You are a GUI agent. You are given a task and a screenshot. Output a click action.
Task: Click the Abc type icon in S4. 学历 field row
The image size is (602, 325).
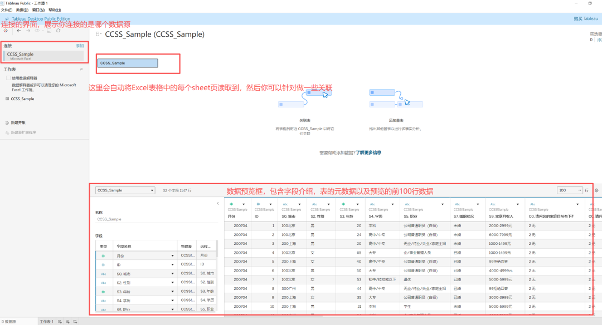click(x=103, y=301)
